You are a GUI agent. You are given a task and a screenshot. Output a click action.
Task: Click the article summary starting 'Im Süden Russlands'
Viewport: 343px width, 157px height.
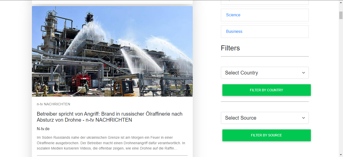pyautogui.click(x=111, y=143)
